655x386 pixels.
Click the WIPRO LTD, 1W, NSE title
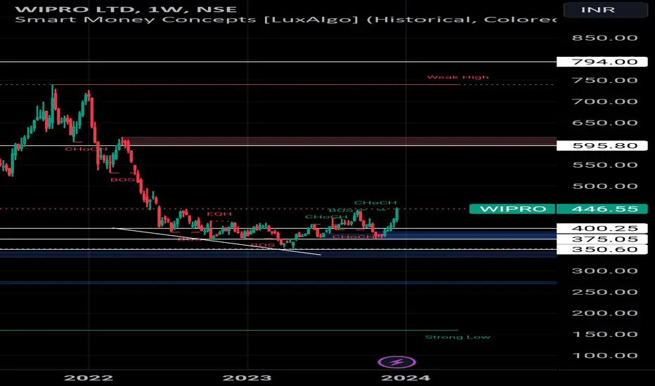(126, 9)
